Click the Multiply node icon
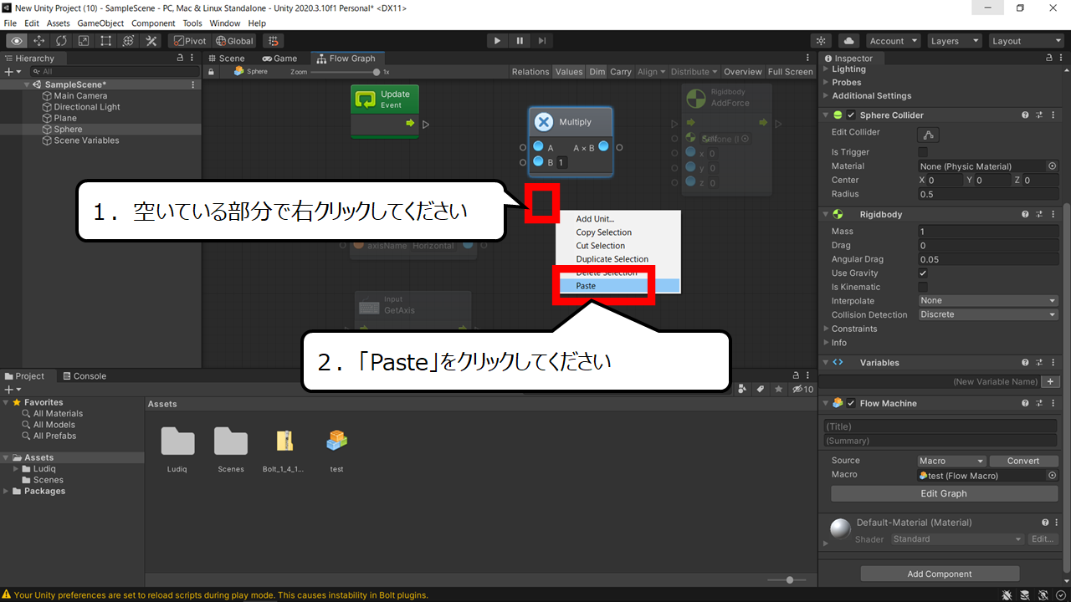1071x602 pixels. 544,122
